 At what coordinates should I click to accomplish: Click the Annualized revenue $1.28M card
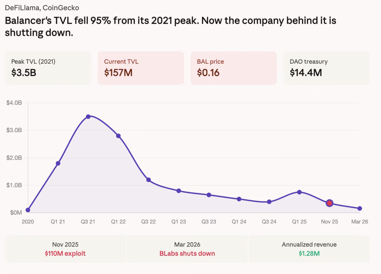[309, 249]
